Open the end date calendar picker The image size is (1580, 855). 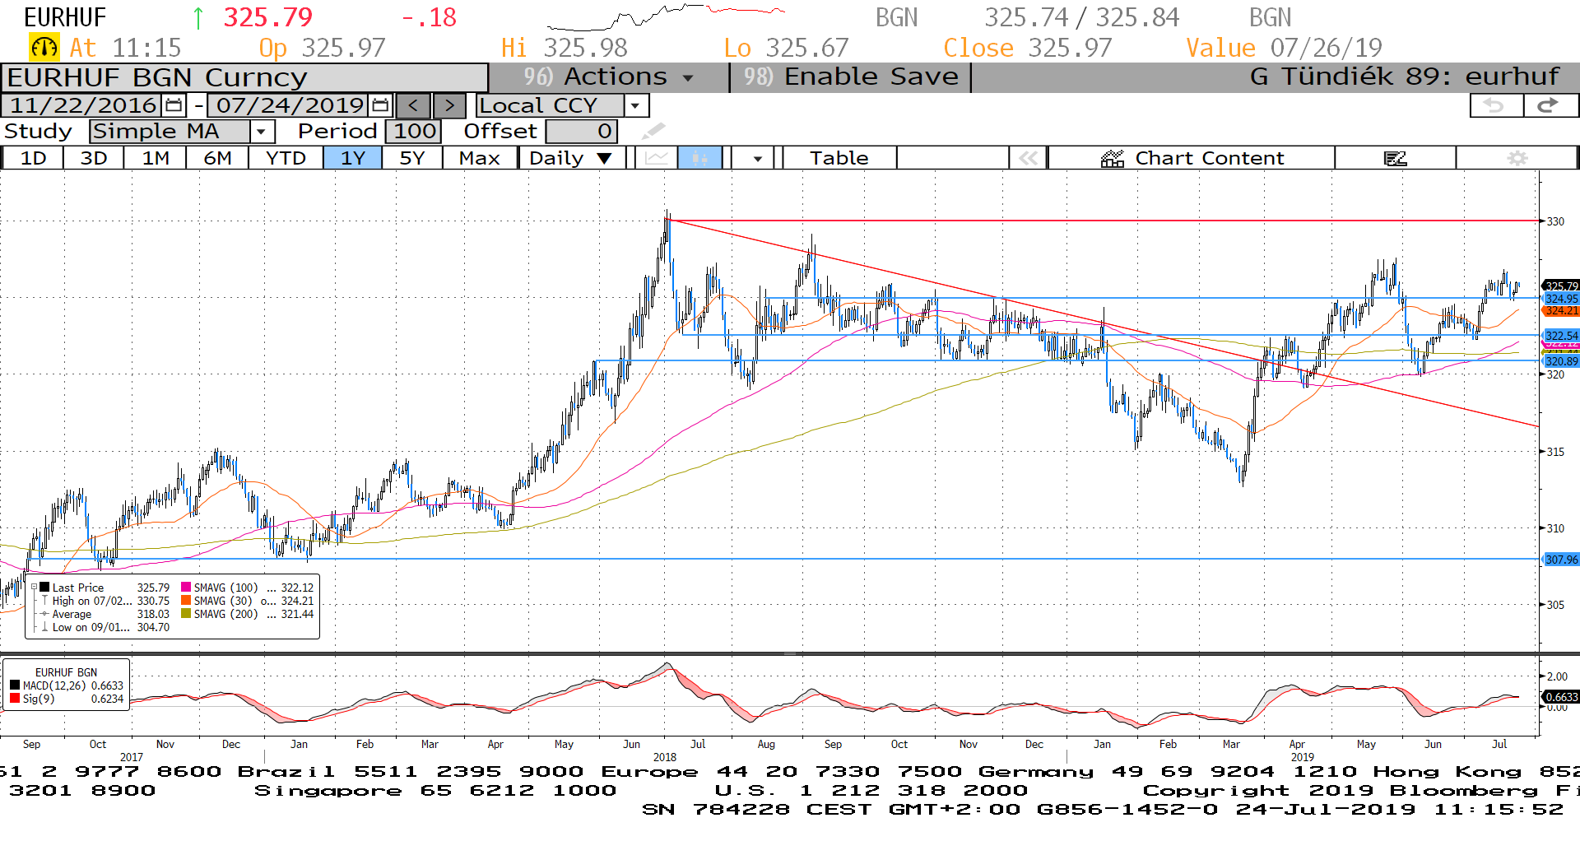pyautogui.click(x=380, y=105)
